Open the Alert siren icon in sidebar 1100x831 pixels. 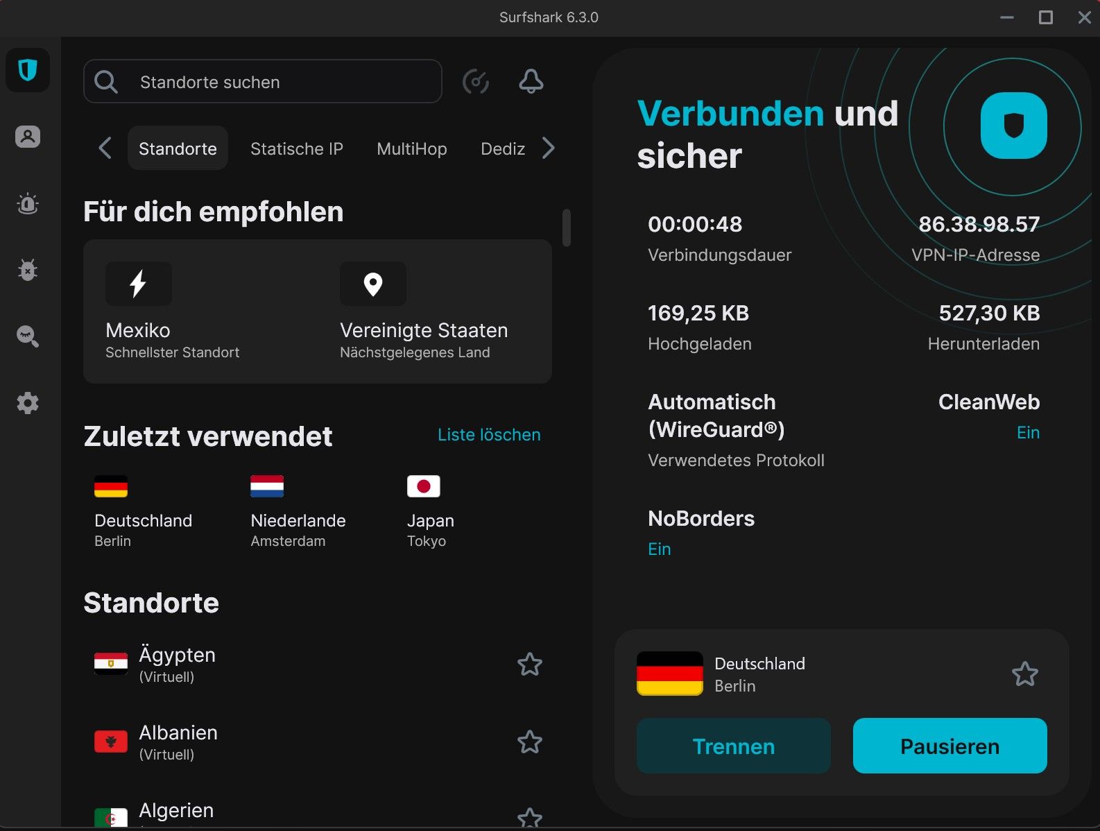pyautogui.click(x=28, y=203)
